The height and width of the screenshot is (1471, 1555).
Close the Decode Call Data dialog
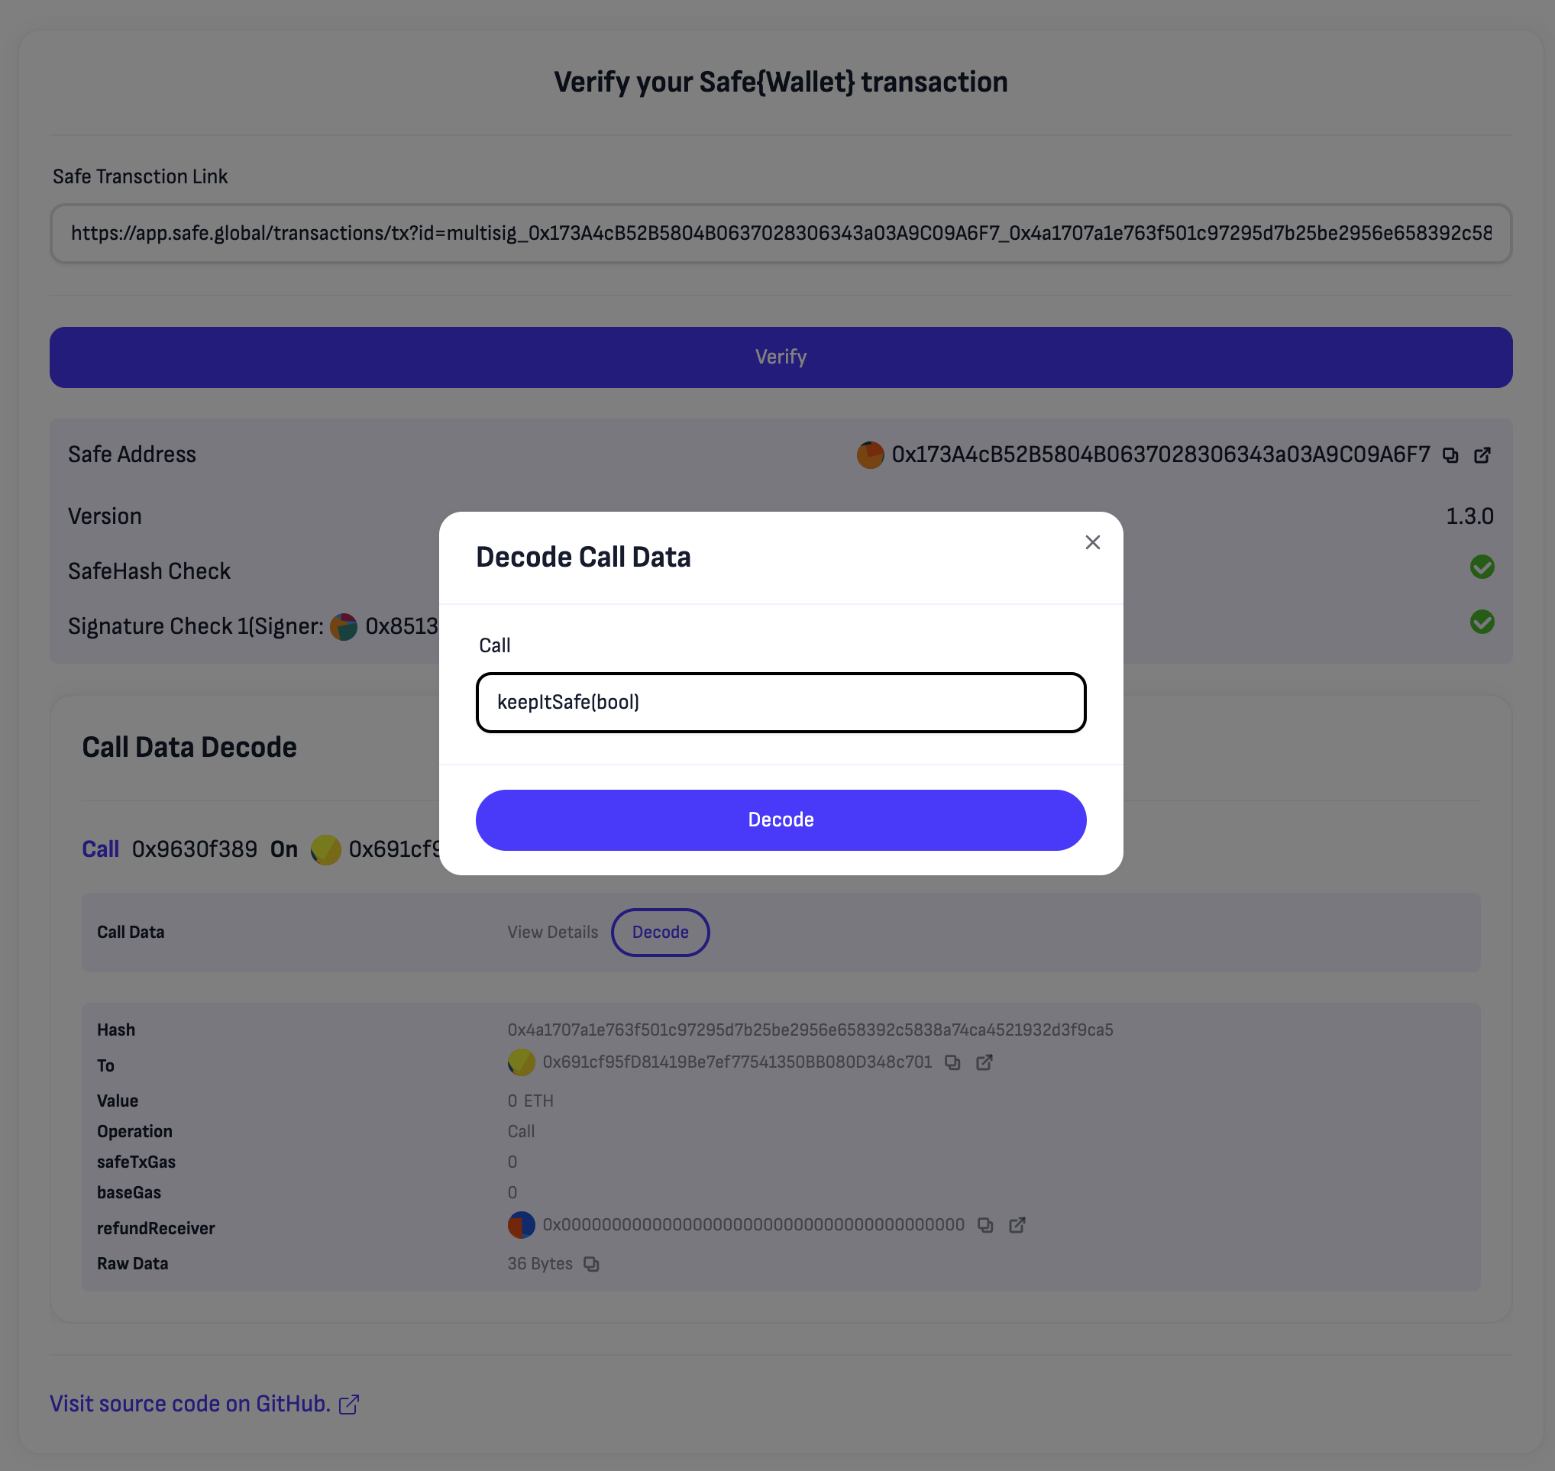[1092, 542]
